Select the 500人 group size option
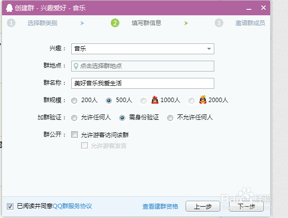288x218 pixels. [x=109, y=101]
